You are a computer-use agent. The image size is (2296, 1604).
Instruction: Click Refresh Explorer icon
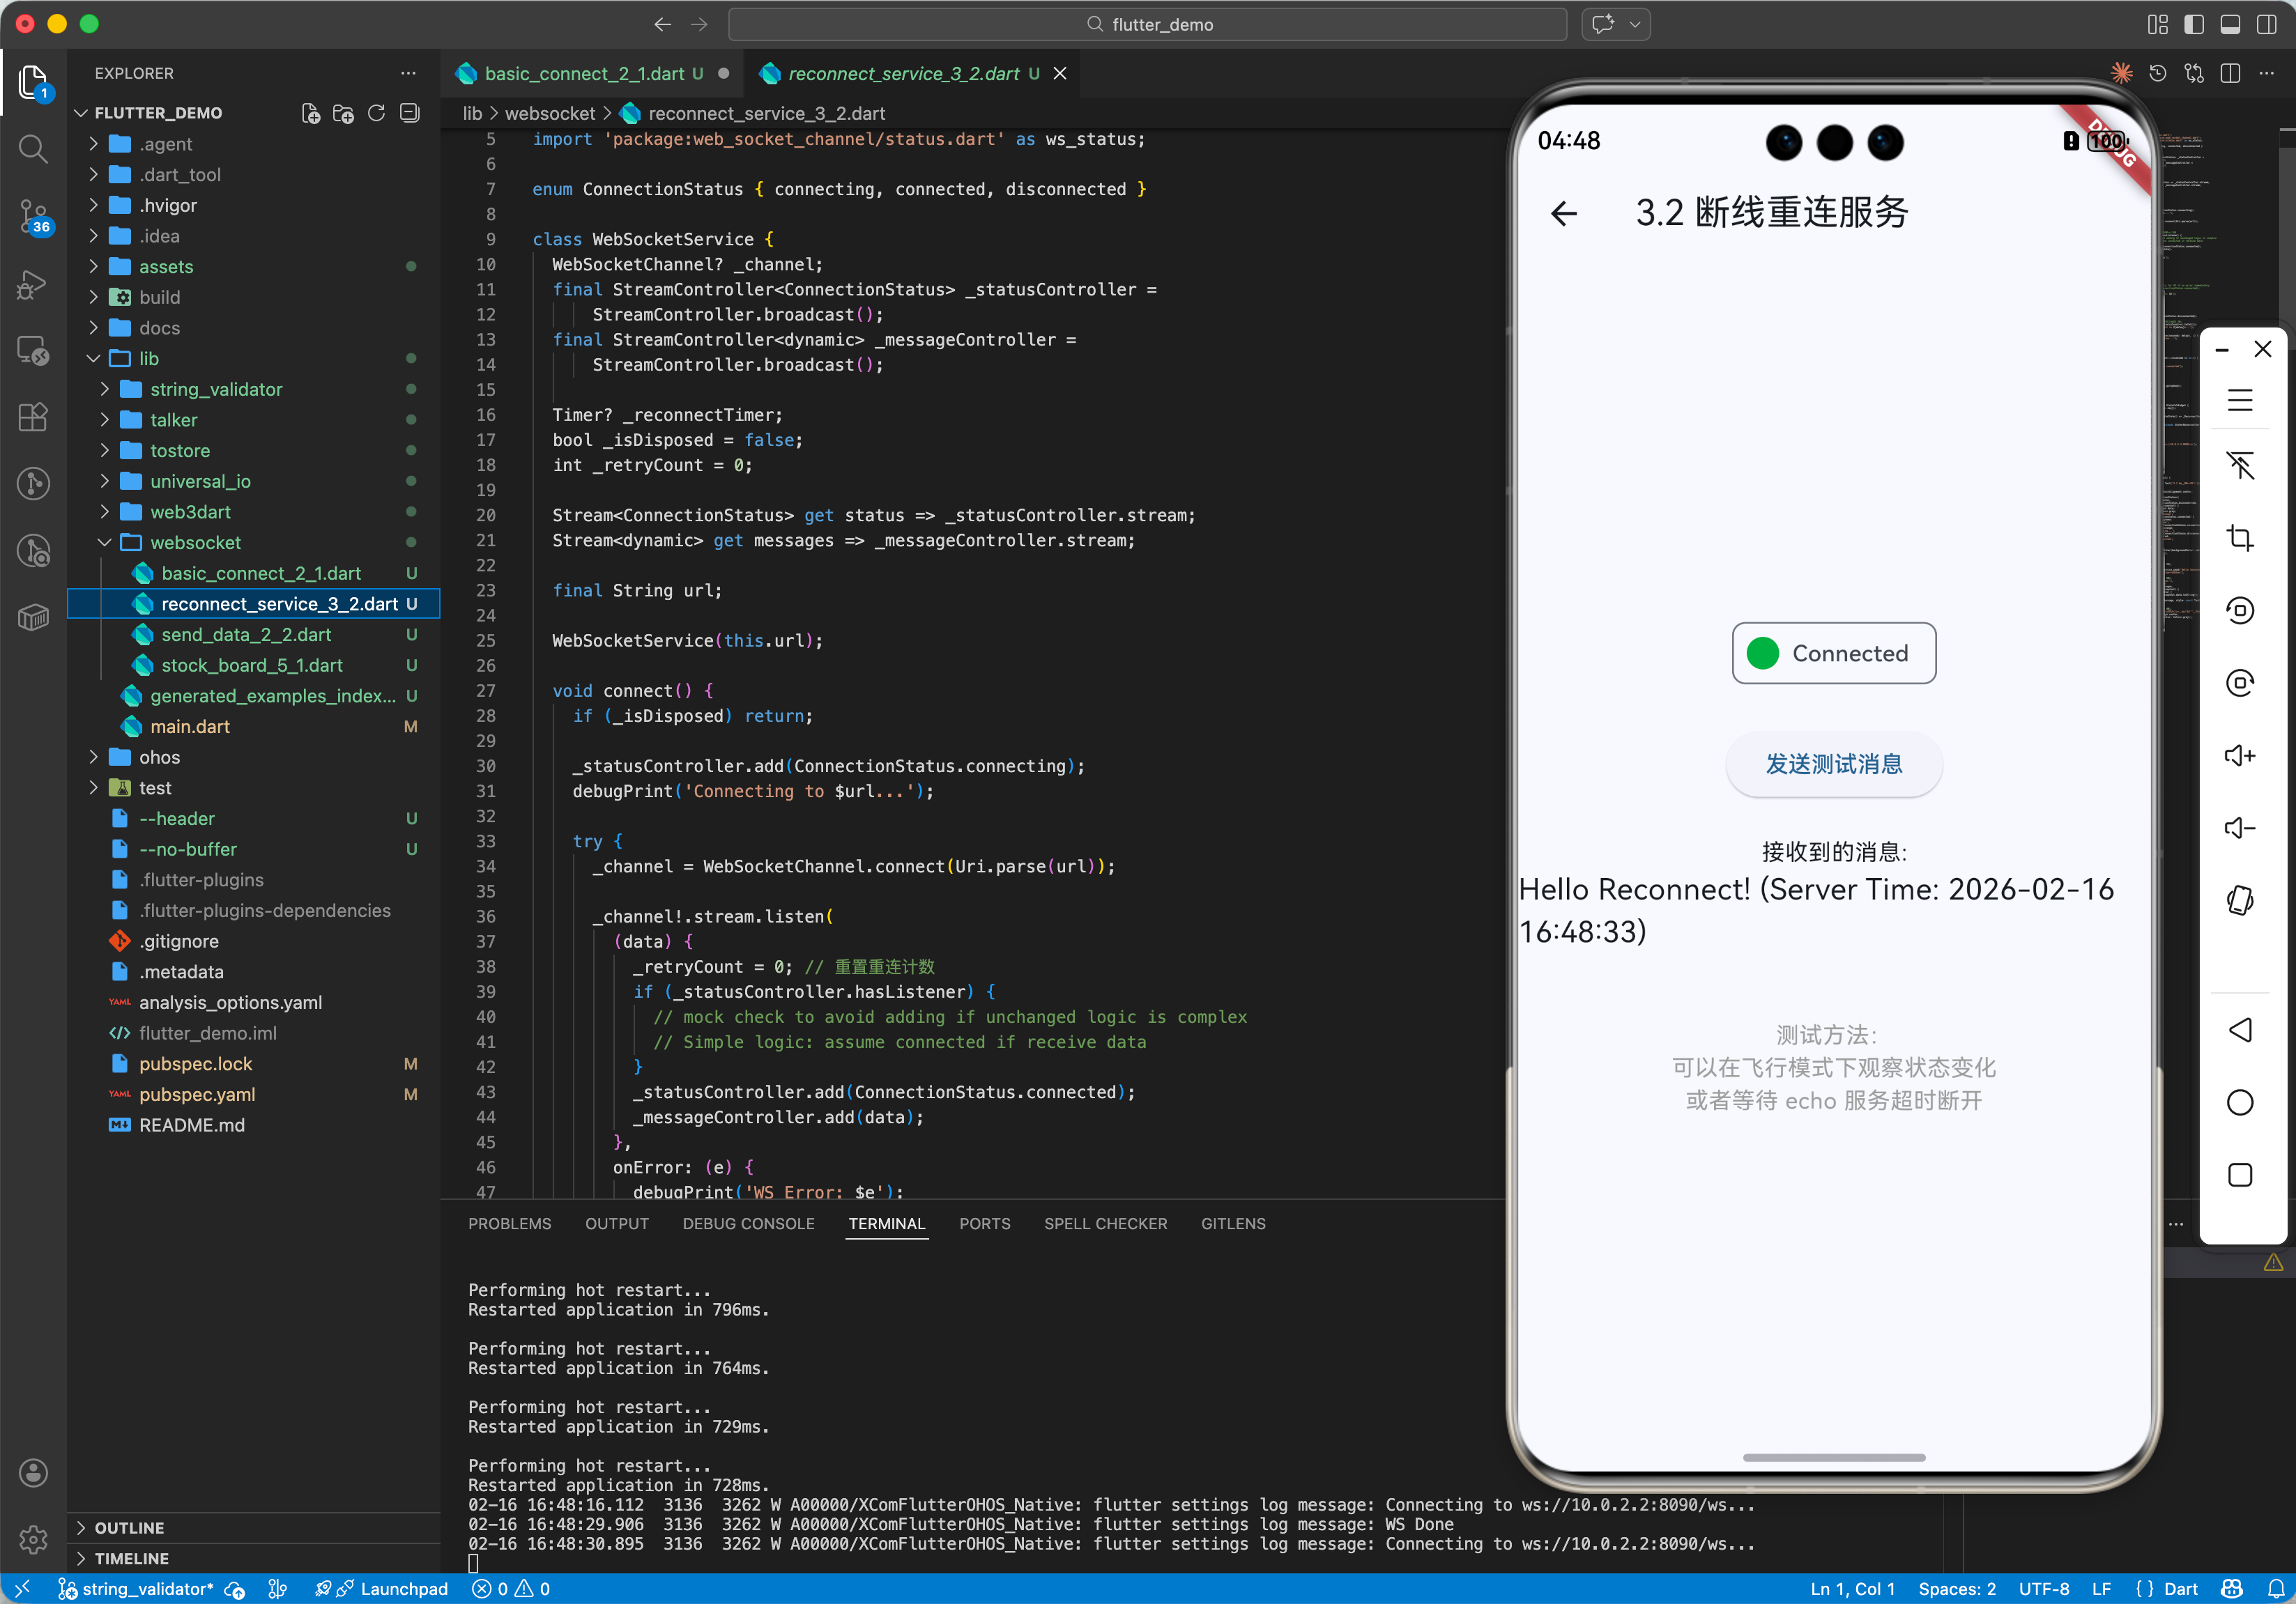pyautogui.click(x=376, y=113)
